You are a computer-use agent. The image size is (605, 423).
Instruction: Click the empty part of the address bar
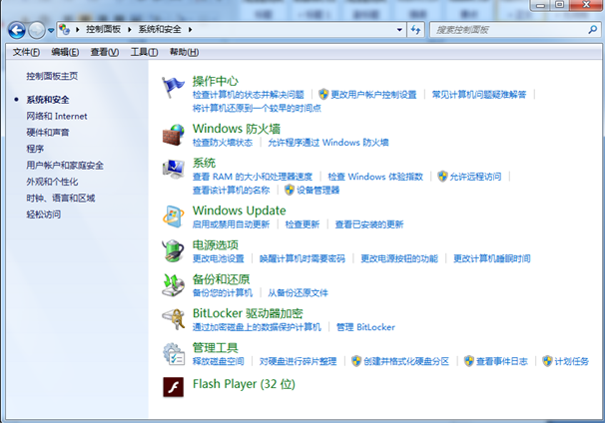(x=294, y=30)
